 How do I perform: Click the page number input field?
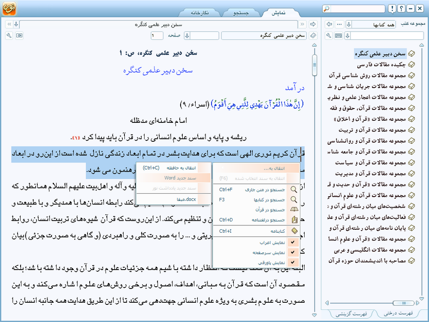tap(157, 36)
